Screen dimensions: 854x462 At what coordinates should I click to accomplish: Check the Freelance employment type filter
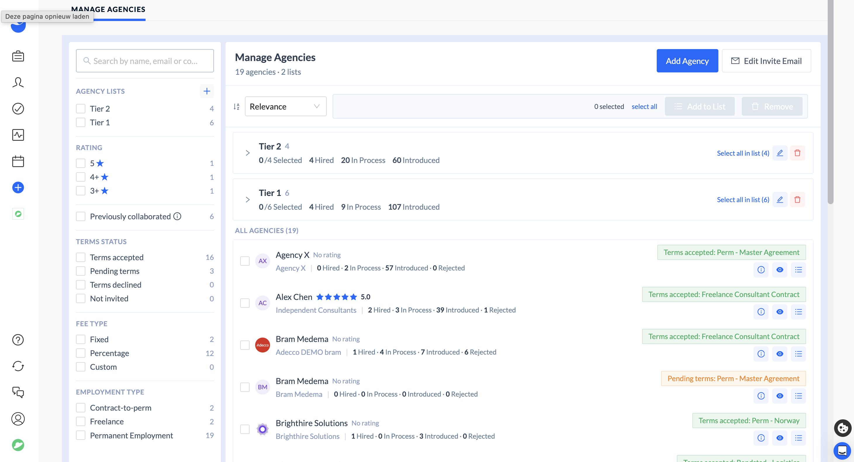coord(81,422)
